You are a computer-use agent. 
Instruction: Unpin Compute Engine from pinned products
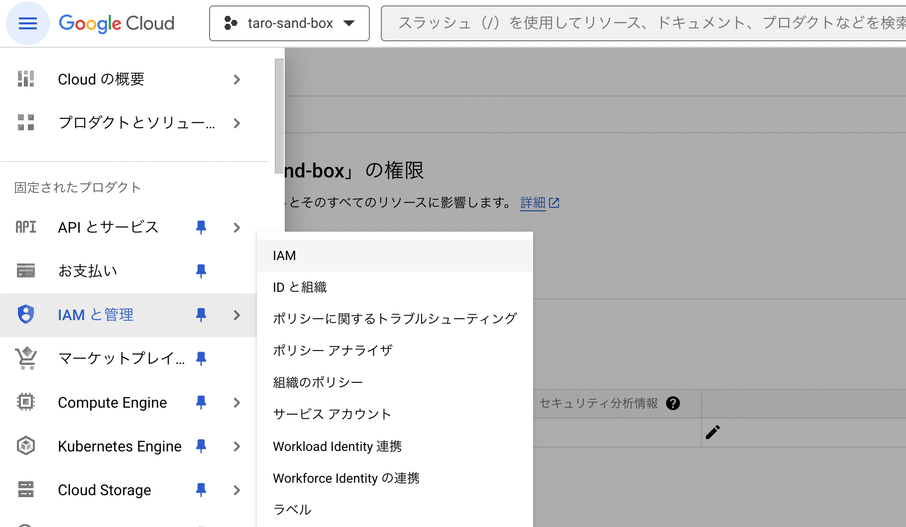(201, 402)
